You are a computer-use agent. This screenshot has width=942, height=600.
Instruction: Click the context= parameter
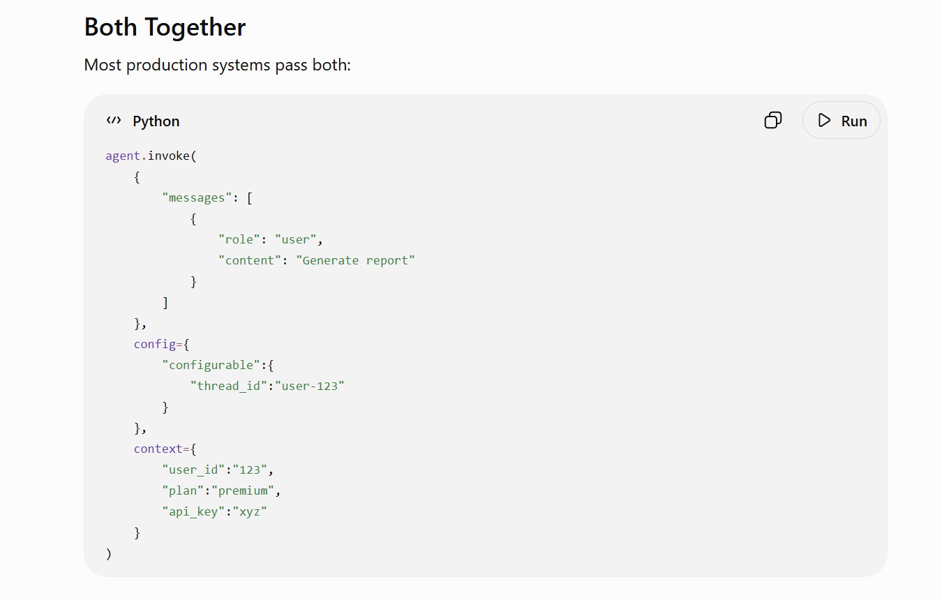pyautogui.click(x=162, y=449)
